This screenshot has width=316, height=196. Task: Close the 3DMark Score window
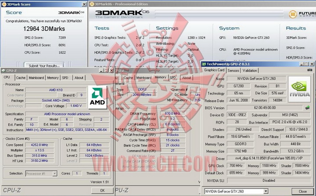(84, 4)
